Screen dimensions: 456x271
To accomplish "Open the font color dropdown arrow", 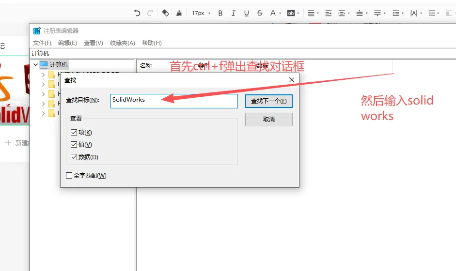I will point(280,14).
